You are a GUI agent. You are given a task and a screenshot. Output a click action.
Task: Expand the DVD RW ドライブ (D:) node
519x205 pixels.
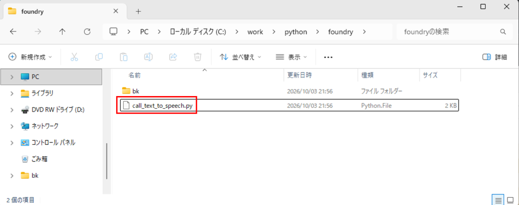[12, 110]
